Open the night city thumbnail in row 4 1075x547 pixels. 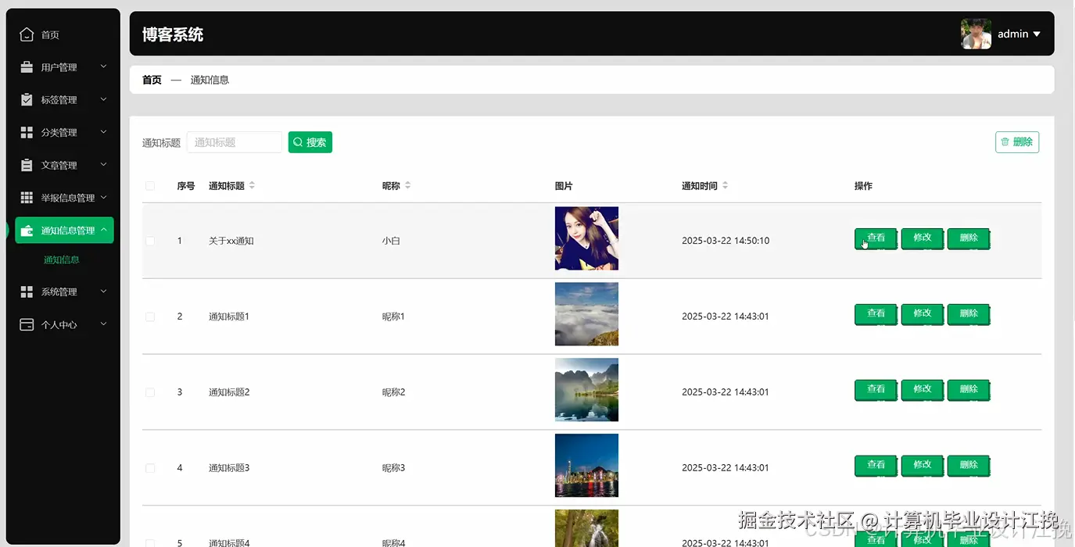click(586, 466)
